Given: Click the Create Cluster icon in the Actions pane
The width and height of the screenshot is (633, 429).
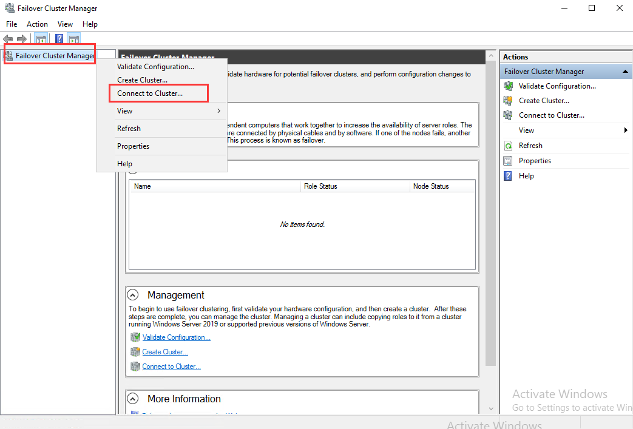Looking at the screenshot, I should (508, 101).
